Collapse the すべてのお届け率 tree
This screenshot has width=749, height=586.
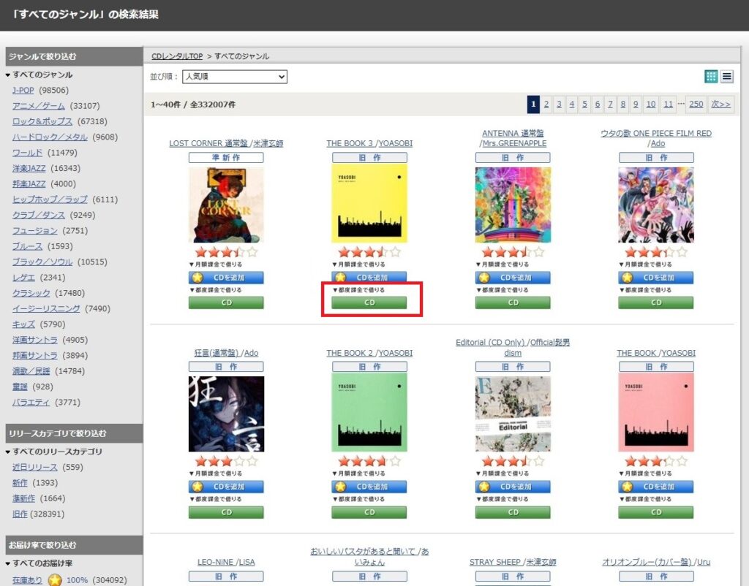7,563
